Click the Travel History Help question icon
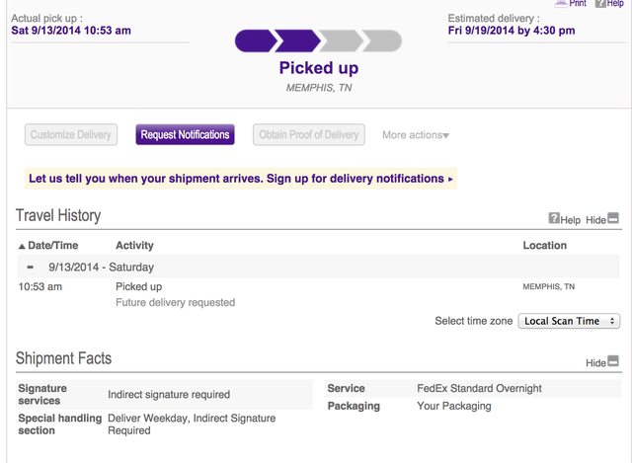The width and height of the screenshot is (632, 463). point(554,219)
